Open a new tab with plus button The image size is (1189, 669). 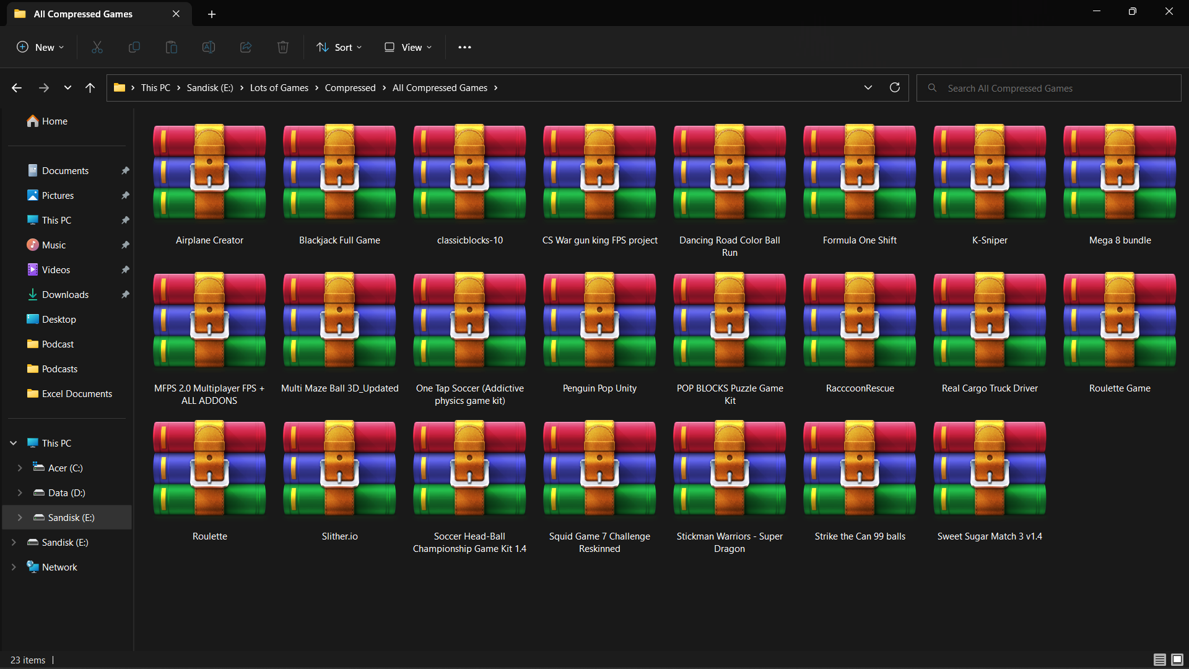tap(212, 14)
